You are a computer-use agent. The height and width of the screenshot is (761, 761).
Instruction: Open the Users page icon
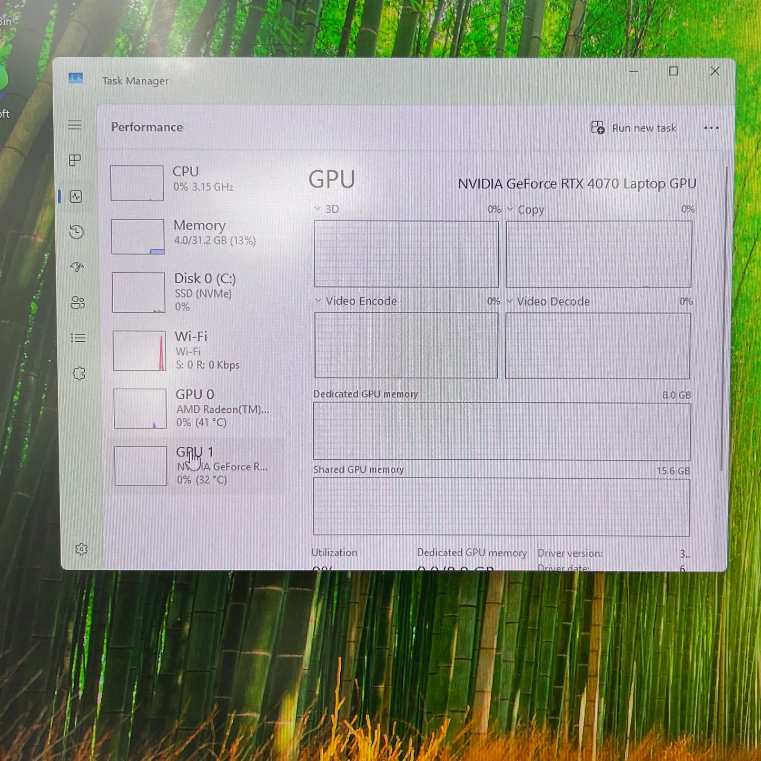(77, 302)
